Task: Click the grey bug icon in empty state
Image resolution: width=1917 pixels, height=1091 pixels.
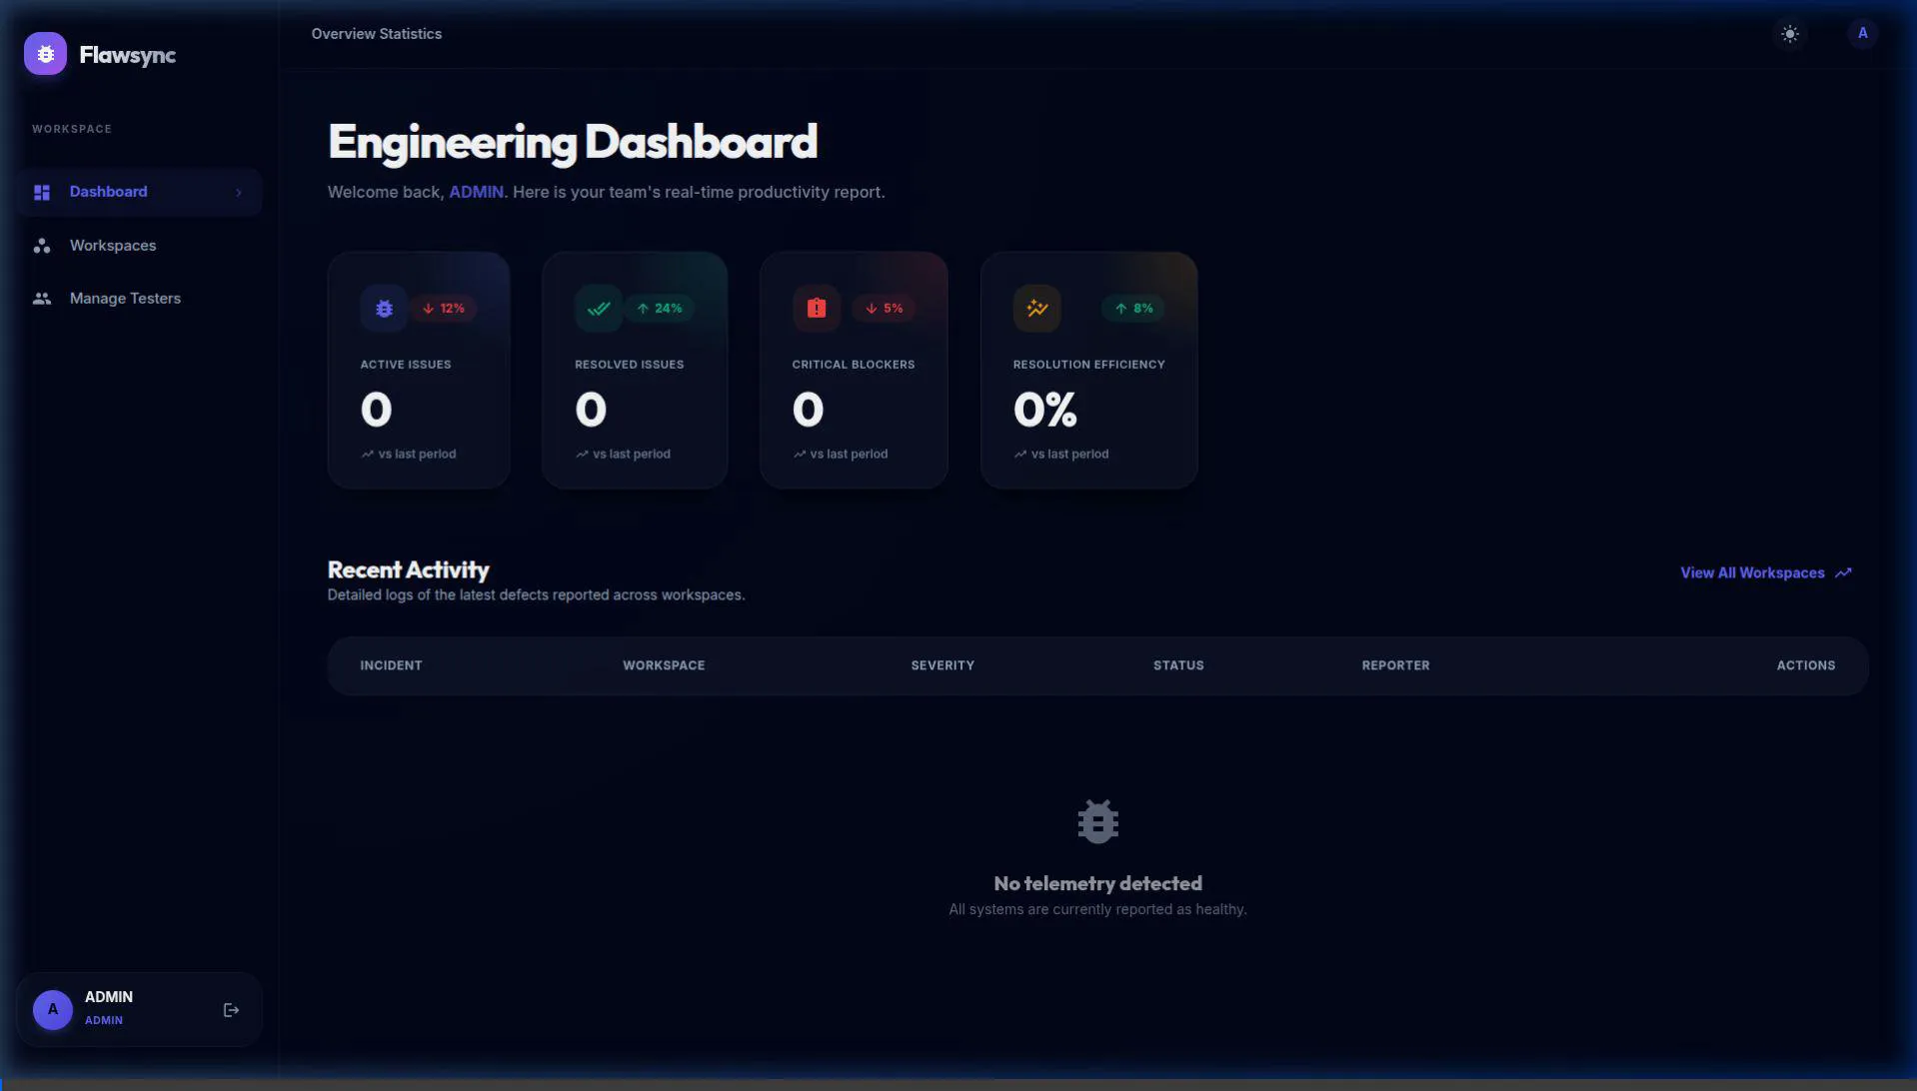Action: click(1096, 821)
